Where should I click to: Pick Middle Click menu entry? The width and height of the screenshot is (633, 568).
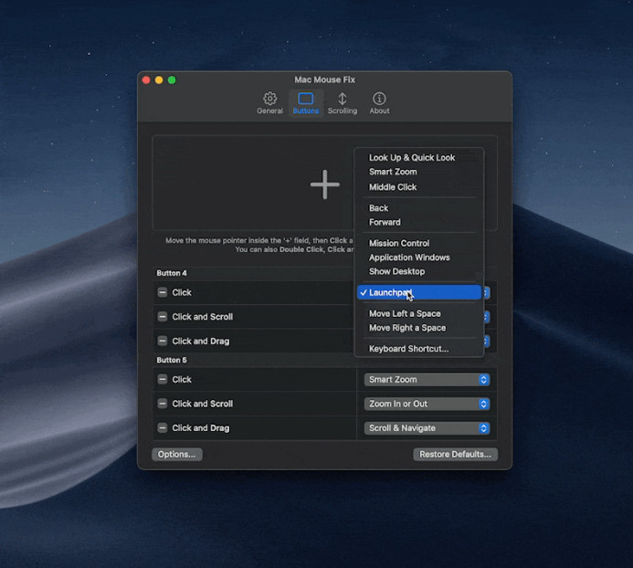(419, 187)
